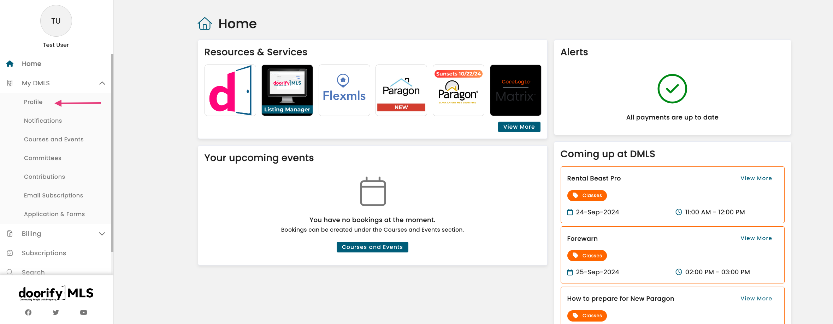The height and width of the screenshot is (324, 833).
Task: Open the doorify YouTube icon
Action: pyautogui.click(x=83, y=312)
